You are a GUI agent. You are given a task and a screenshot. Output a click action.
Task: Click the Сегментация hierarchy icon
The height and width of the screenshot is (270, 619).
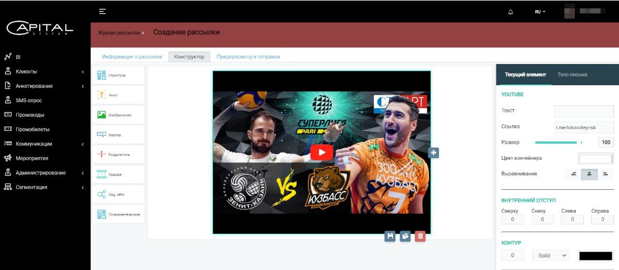(x=8, y=187)
